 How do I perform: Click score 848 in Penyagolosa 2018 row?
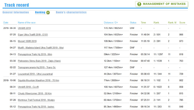pyautogui.click(x=181, y=107)
